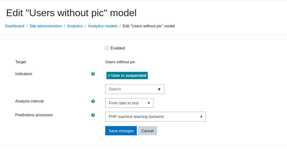
Task: Open the PHP machine learning backend dropdown
Action: tap(156, 117)
